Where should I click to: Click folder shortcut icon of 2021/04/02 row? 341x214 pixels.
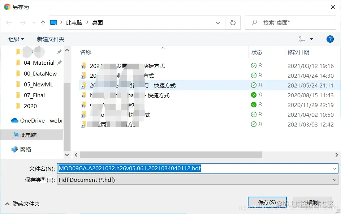click(x=83, y=115)
